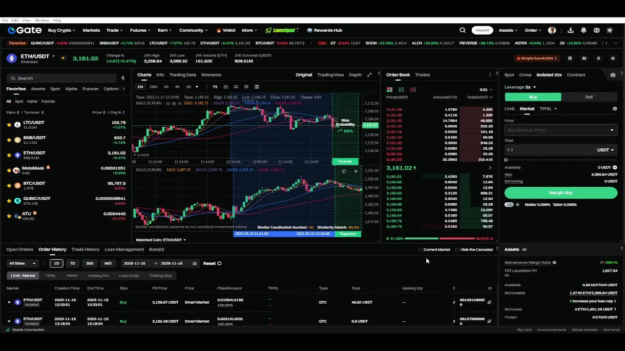The width and height of the screenshot is (625, 351).
Task: Add funds with Available plus icon
Action: pyautogui.click(x=615, y=168)
